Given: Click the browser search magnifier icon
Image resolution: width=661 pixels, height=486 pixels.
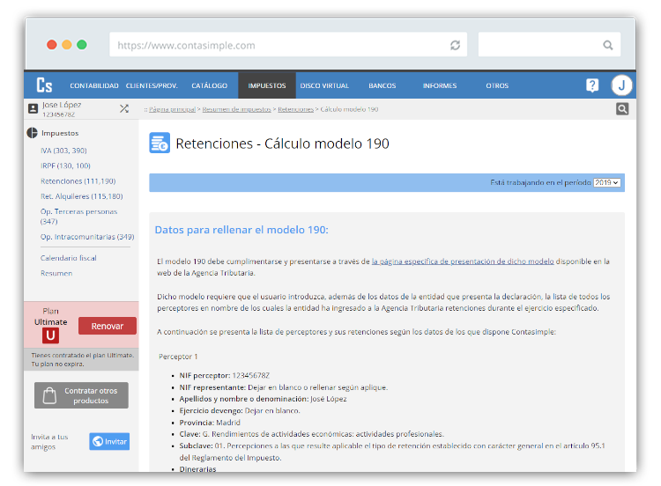Looking at the screenshot, I should tap(608, 45).
